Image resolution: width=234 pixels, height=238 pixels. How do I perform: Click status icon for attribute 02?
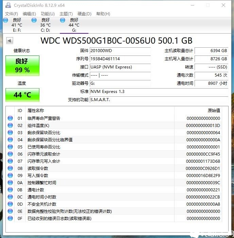(x=10, y=125)
